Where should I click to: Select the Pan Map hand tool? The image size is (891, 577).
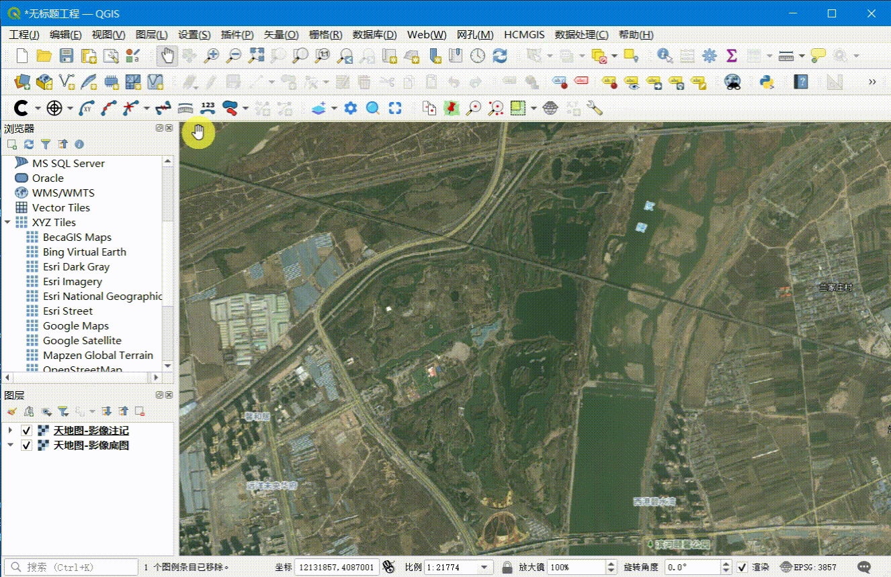[167, 56]
